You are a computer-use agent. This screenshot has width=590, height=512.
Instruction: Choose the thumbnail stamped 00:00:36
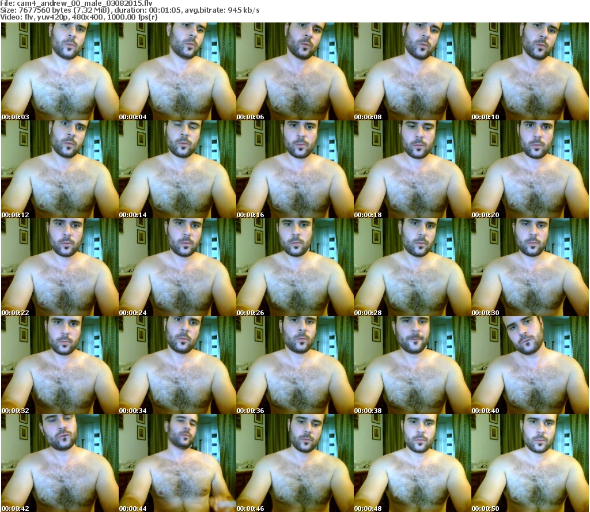pos(295,365)
